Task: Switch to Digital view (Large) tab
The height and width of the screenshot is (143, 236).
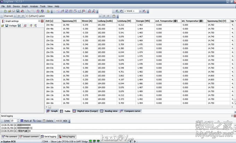Action: (85, 111)
